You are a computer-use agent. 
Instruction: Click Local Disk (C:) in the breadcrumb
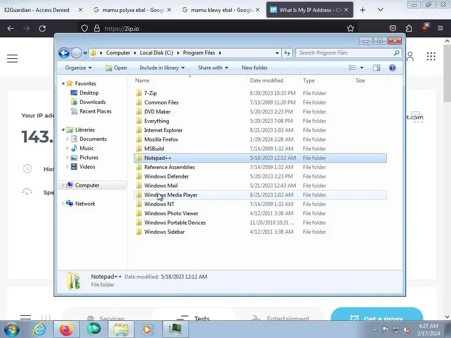pyautogui.click(x=156, y=53)
